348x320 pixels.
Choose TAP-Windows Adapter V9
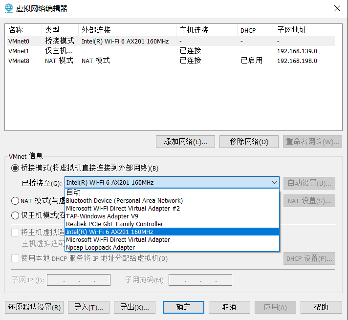(x=172, y=216)
